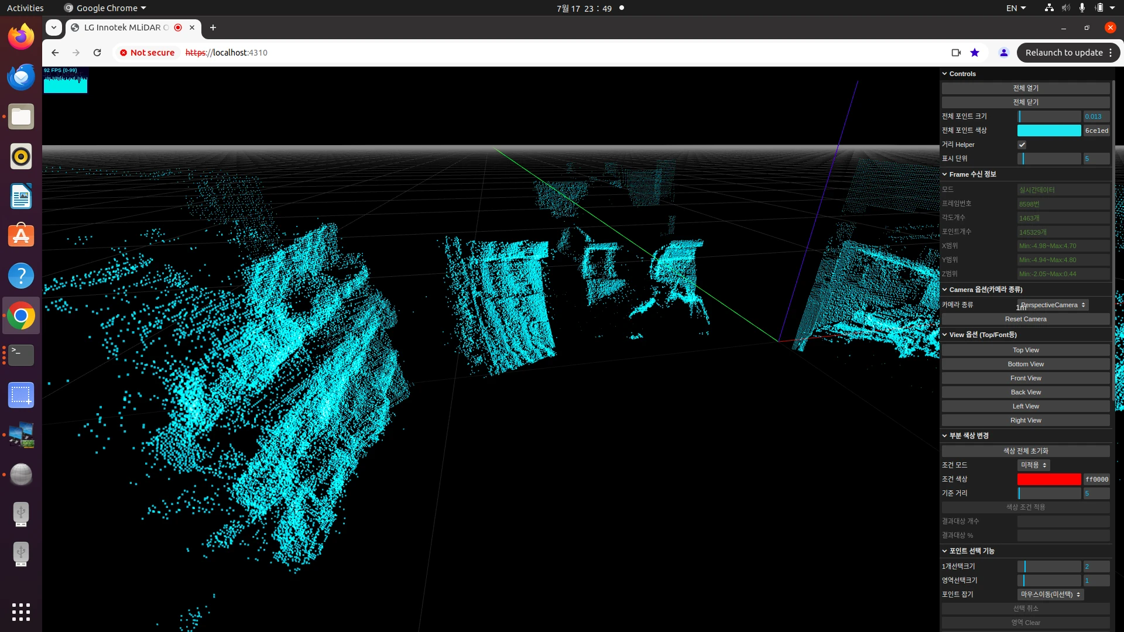Image resolution: width=1124 pixels, height=632 pixels.
Task: Switch to Top View
Action: [x=1026, y=351]
